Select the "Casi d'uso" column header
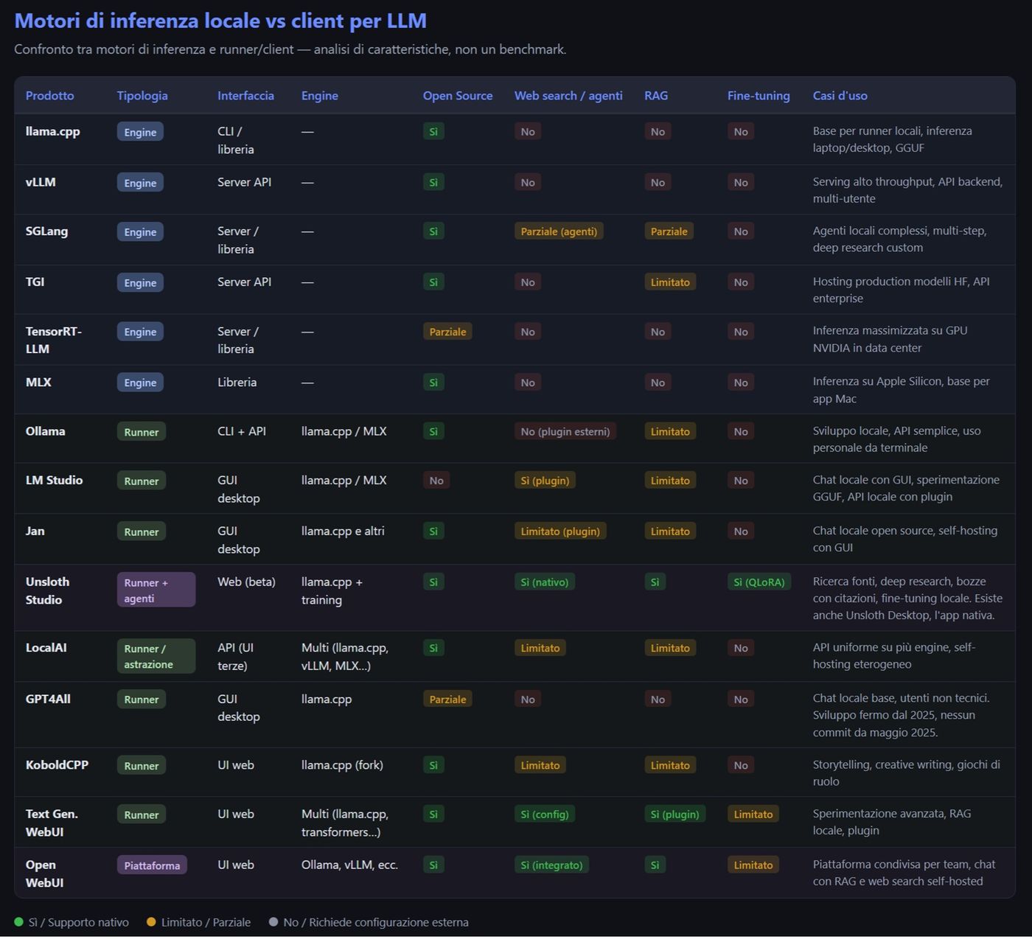 840,96
